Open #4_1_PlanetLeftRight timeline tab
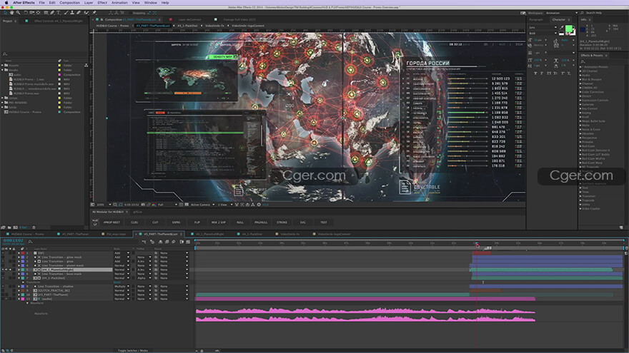 (x=210, y=234)
